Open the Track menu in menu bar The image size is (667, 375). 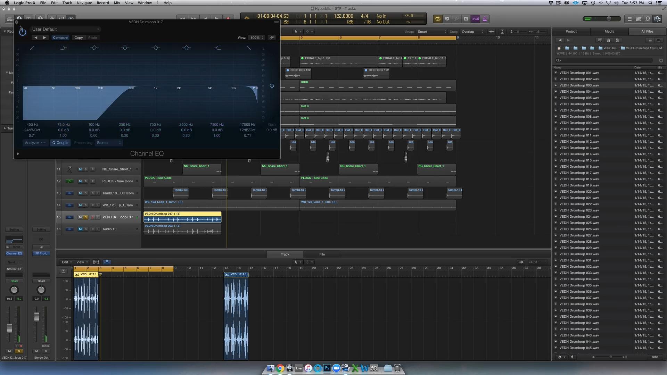pyautogui.click(x=67, y=3)
